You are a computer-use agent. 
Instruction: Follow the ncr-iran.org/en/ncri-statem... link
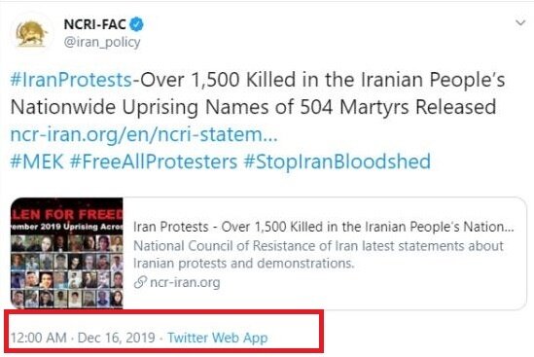(x=144, y=134)
